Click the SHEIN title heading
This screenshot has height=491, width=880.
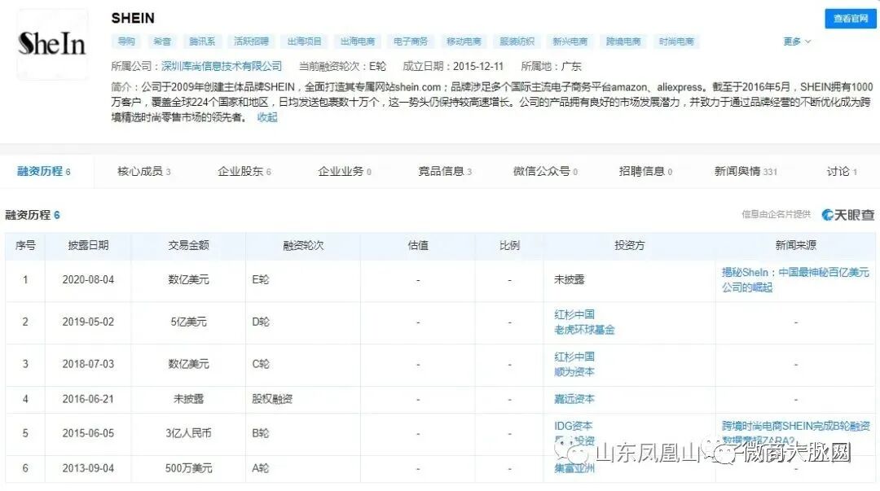(133, 18)
